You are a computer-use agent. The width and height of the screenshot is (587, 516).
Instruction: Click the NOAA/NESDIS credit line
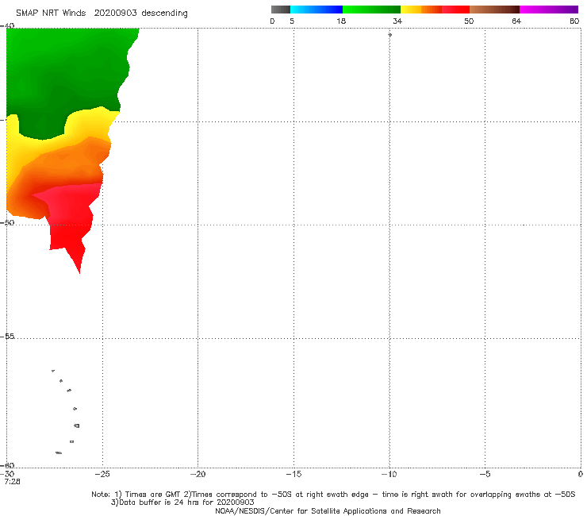328,510
